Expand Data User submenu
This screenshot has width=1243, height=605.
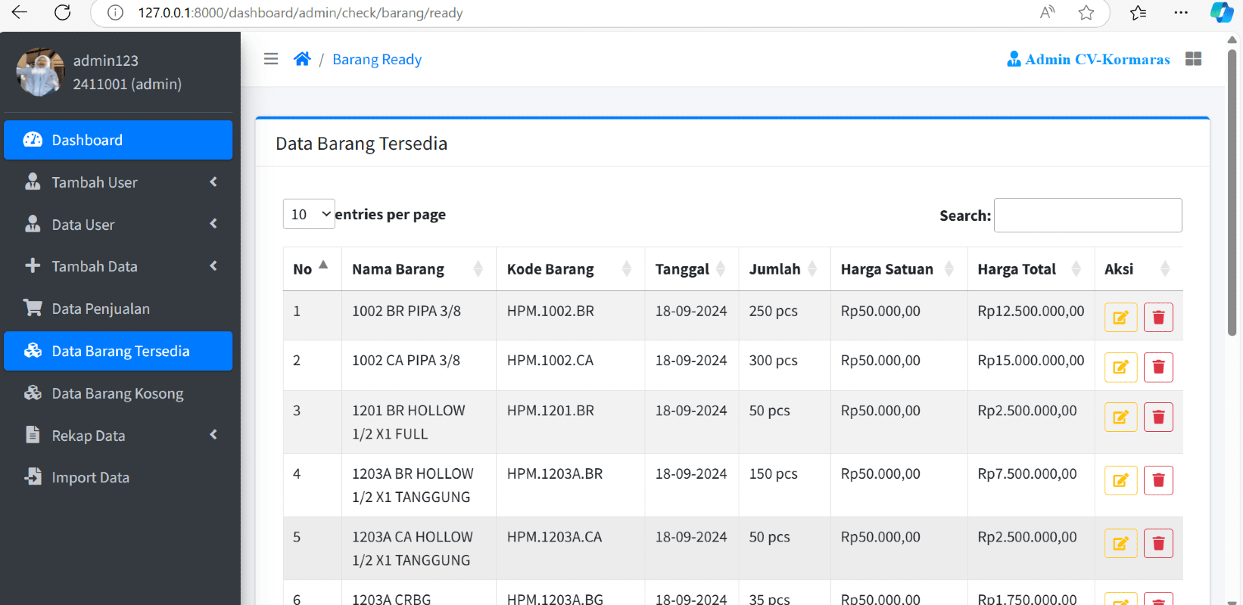(x=118, y=225)
